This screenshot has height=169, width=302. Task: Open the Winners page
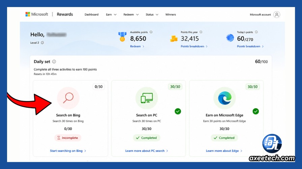[x=171, y=14]
